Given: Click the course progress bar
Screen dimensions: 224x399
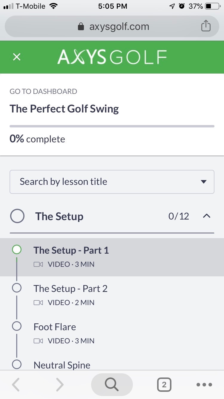Looking at the screenshot, I should pos(112,126).
